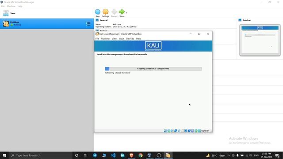This screenshot has height=159, width=283.
Task: Open the Help menu in the Kali VM window
Action: click(x=138, y=39)
